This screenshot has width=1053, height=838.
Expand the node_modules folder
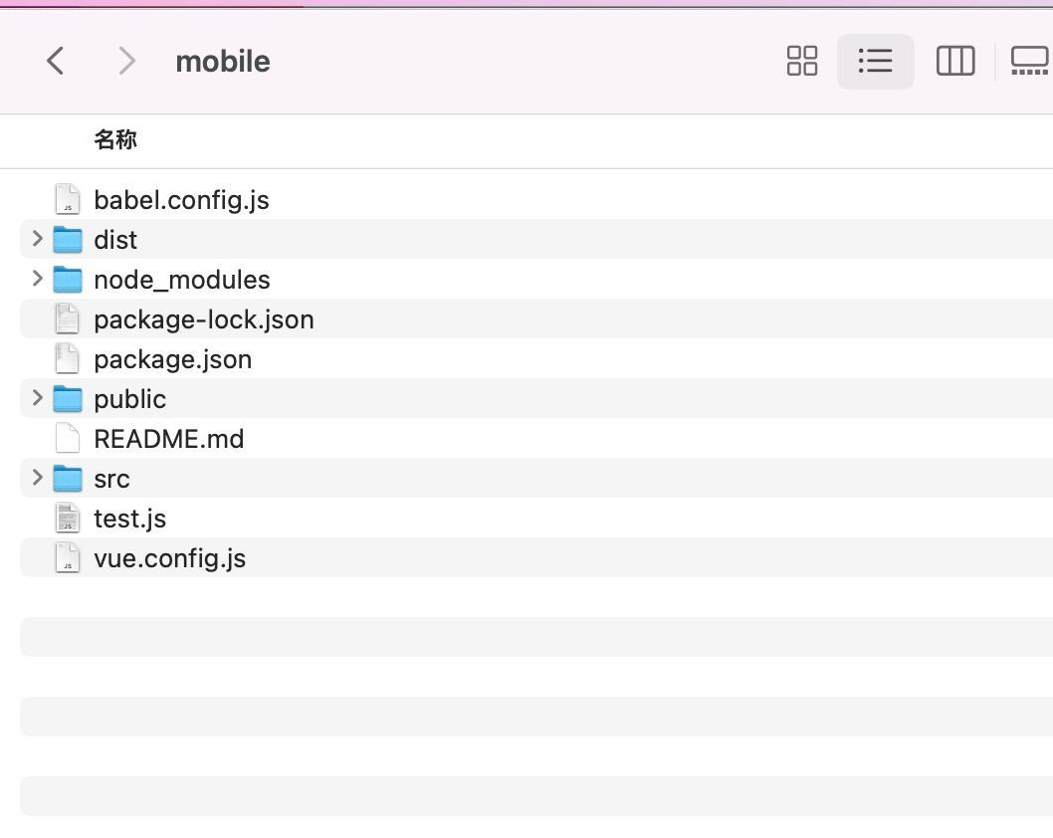(37, 279)
